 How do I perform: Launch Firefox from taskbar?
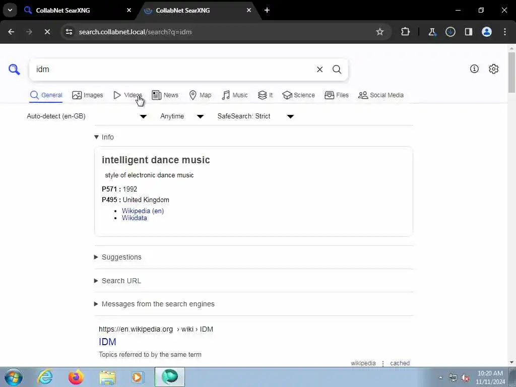pyautogui.click(x=76, y=377)
